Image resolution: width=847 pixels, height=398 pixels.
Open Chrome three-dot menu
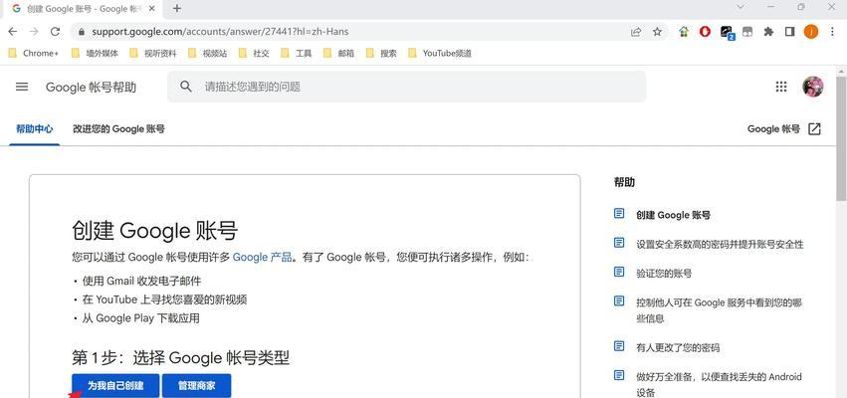[832, 32]
